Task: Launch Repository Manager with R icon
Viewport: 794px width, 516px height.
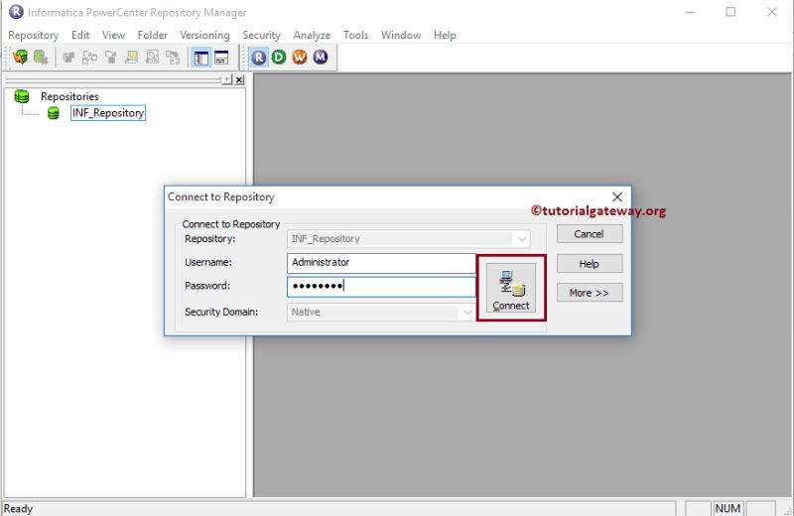Action: click(x=258, y=58)
